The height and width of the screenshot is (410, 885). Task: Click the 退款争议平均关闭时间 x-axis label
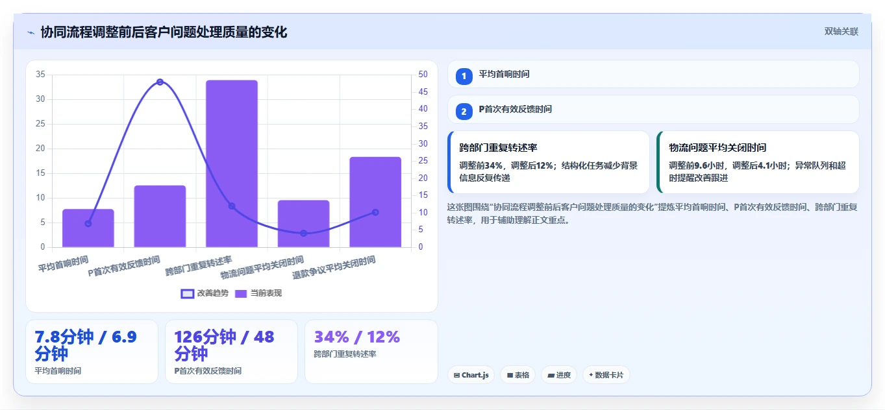(x=334, y=268)
